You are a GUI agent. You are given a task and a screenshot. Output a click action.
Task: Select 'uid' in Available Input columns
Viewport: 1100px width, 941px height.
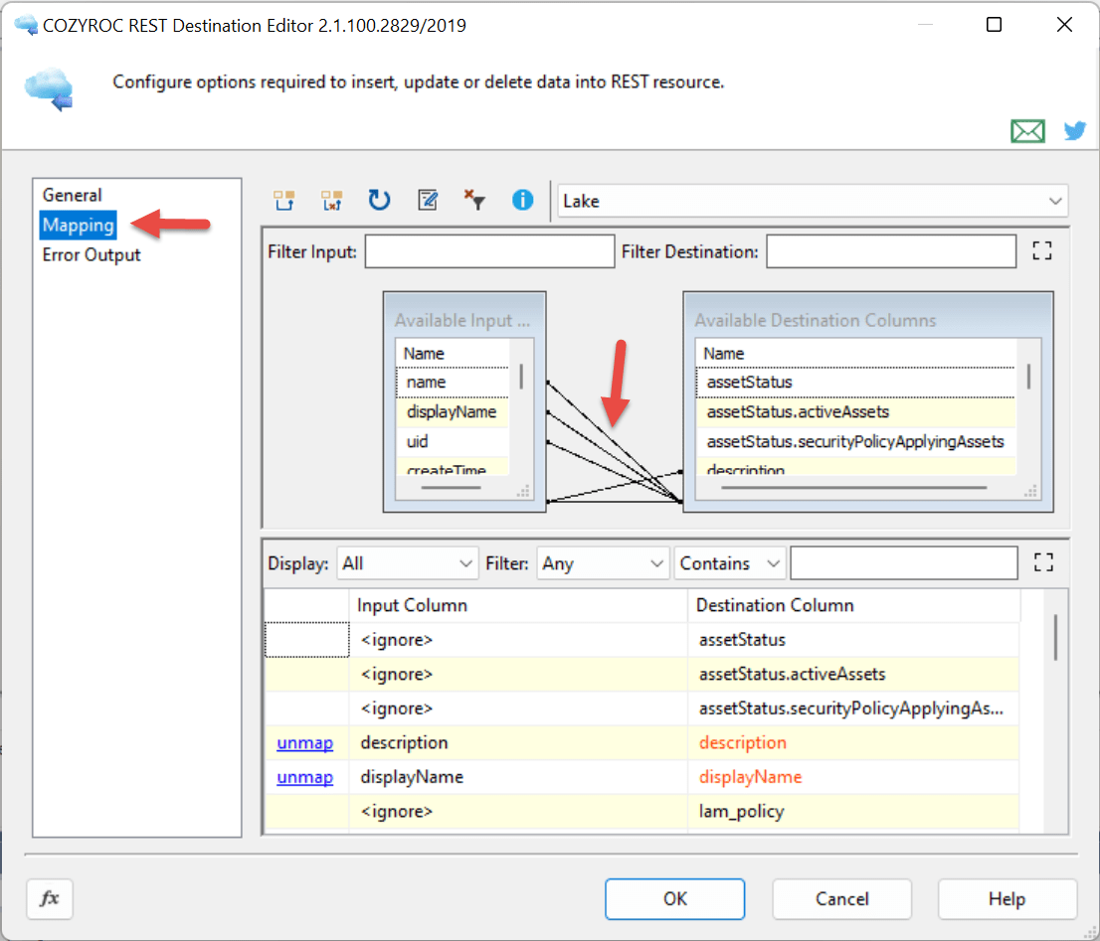click(x=453, y=441)
